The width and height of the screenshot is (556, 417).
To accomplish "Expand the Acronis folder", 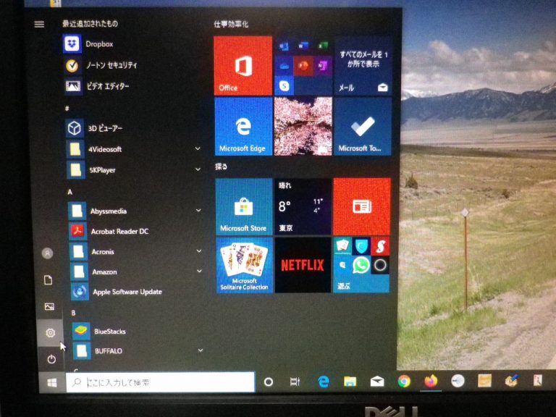I will click(x=199, y=250).
